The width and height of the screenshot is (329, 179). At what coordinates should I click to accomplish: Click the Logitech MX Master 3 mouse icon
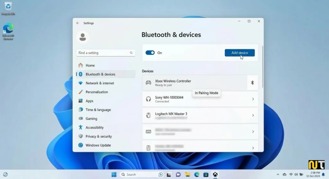[148, 115]
